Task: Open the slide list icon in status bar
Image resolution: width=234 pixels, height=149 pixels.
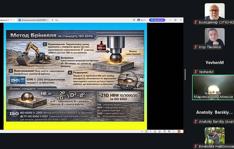Action: pyautogui.click(x=146, y=131)
